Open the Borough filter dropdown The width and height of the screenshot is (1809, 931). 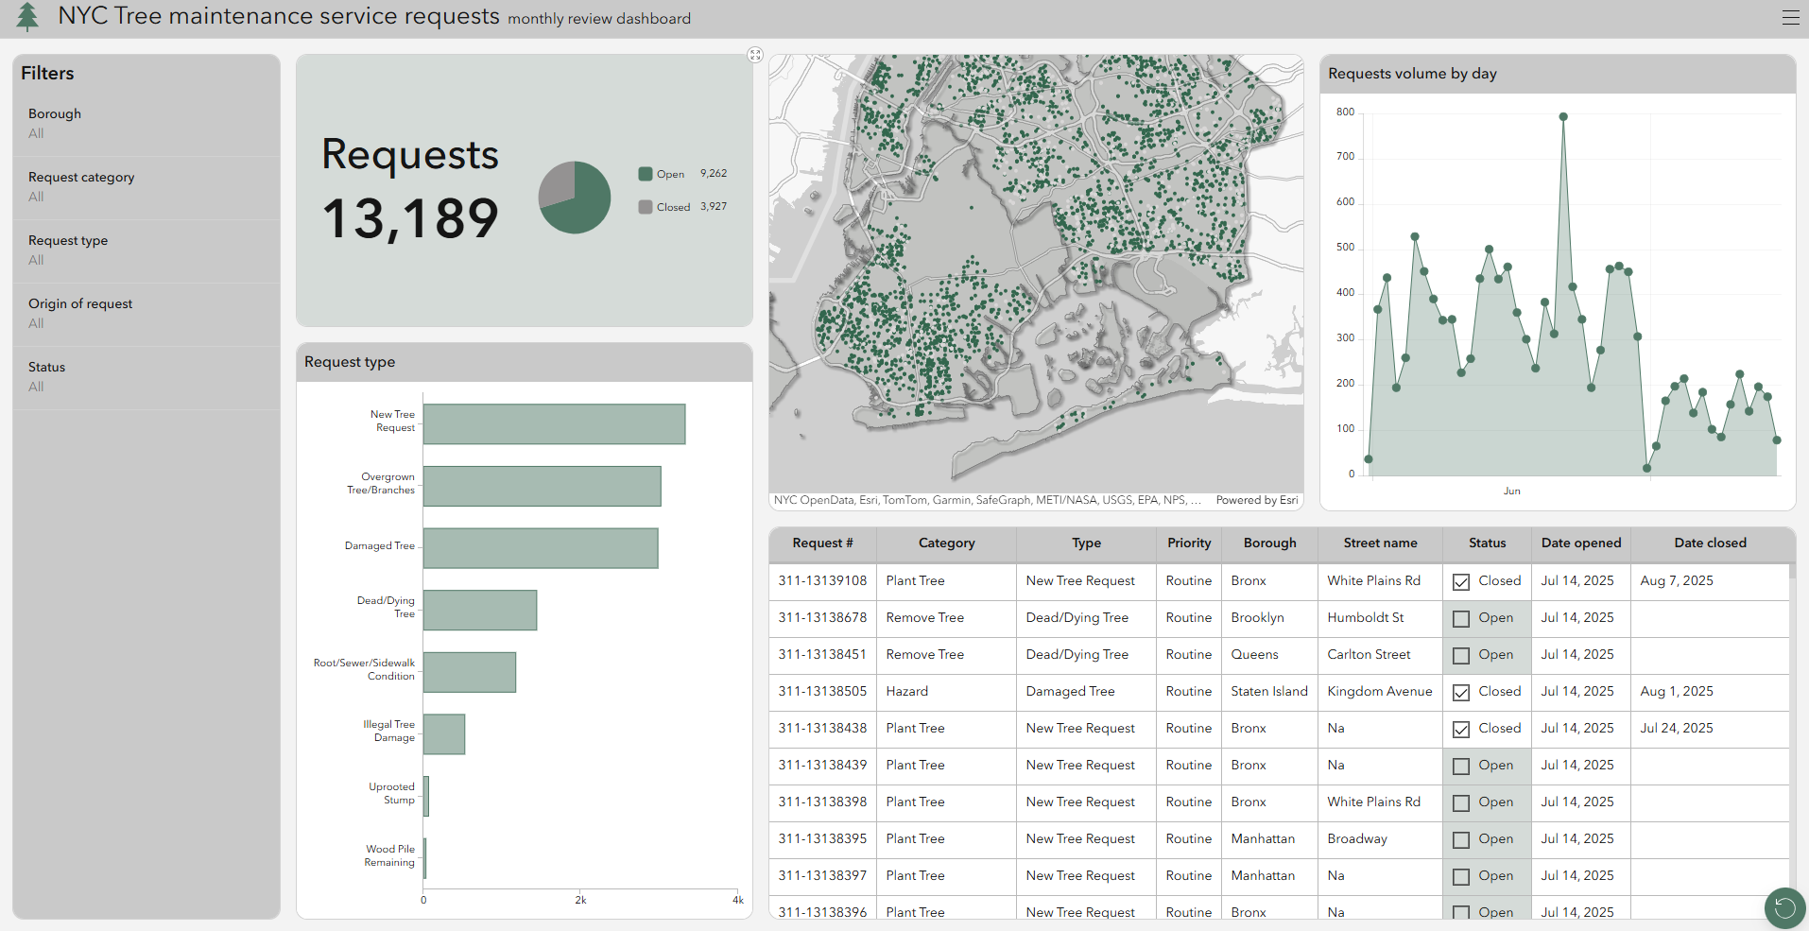(146, 123)
